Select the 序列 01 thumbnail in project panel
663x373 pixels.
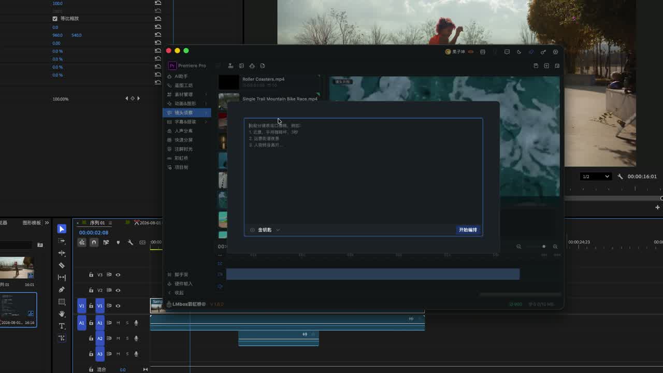(17, 268)
